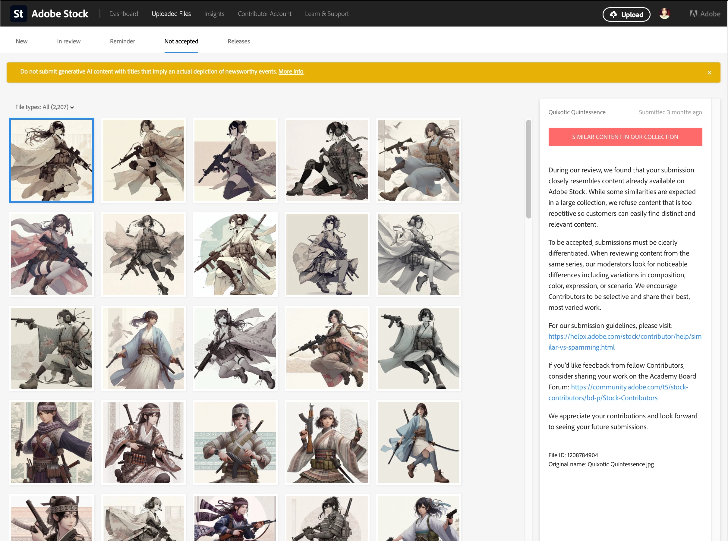Viewport: 728px width, 541px height.
Task: Open Learn & Support menu
Action: coord(326,14)
